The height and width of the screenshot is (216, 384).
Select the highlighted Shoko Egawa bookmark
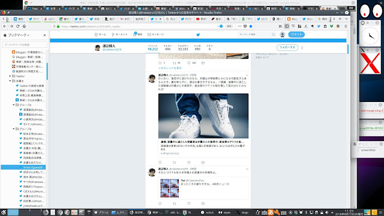pyautogui.click(x=23, y=167)
